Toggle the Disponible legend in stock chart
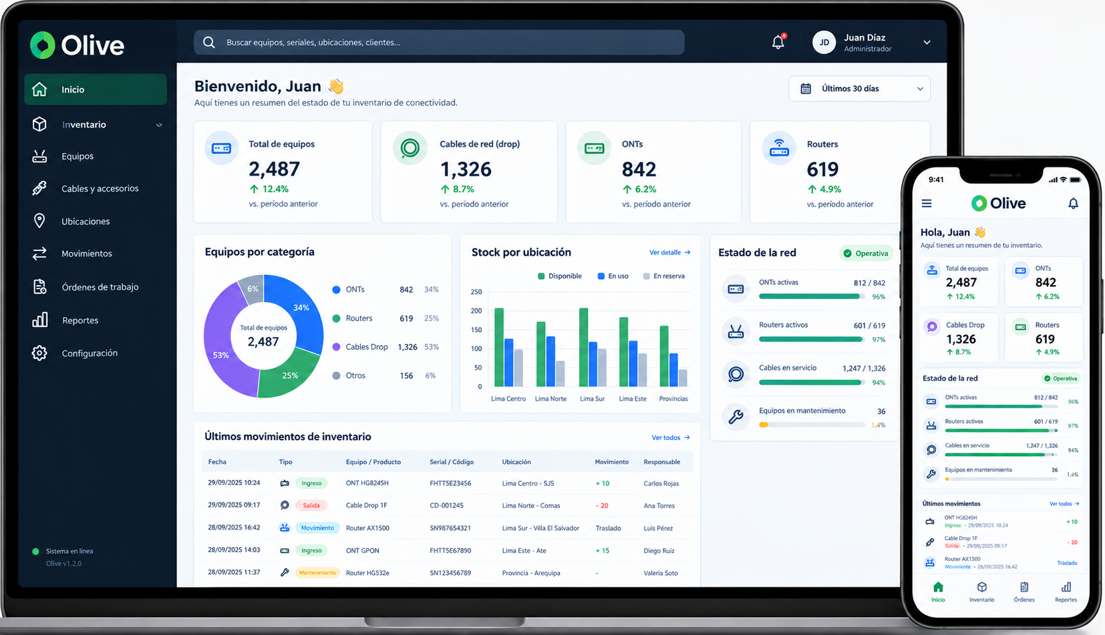Viewport: 1105px width, 635px height. pyautogui.click(x=559, y=276)
